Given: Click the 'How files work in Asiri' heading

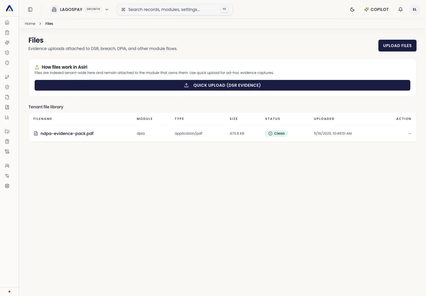Looking at the screenshot, I should point(64,67).
